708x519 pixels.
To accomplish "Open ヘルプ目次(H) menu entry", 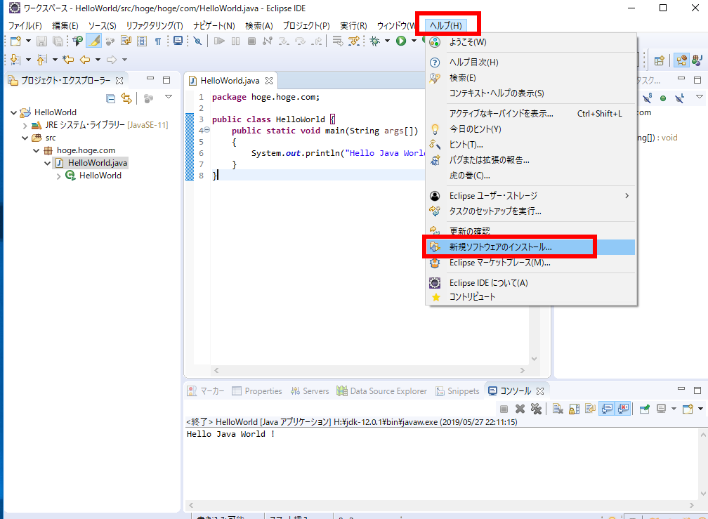I will coord(531,63).
